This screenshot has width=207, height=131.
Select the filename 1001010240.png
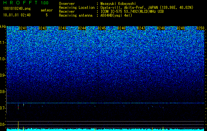17,9
